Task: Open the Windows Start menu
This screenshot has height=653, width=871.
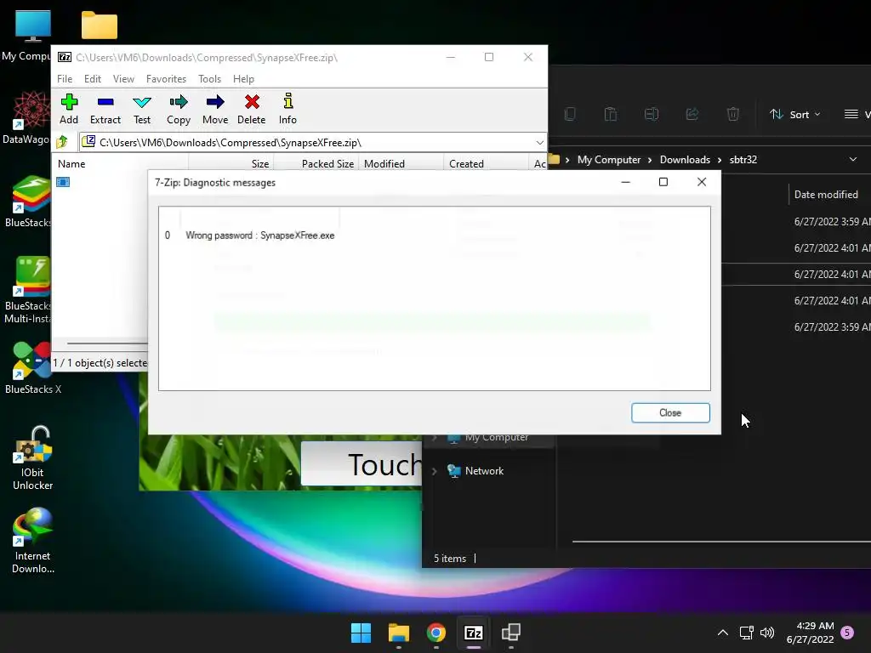Action: pyautogui.click(x=361, y=633)
